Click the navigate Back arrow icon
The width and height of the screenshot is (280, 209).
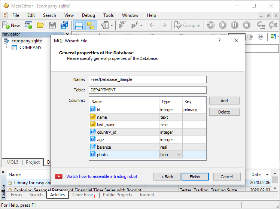152,25
